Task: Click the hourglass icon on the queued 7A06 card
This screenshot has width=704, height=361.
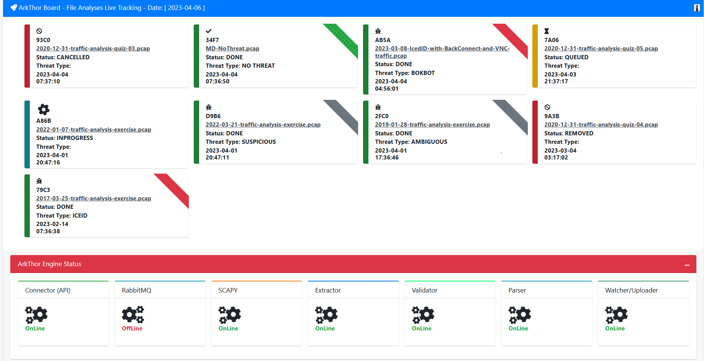Action: 547,31
